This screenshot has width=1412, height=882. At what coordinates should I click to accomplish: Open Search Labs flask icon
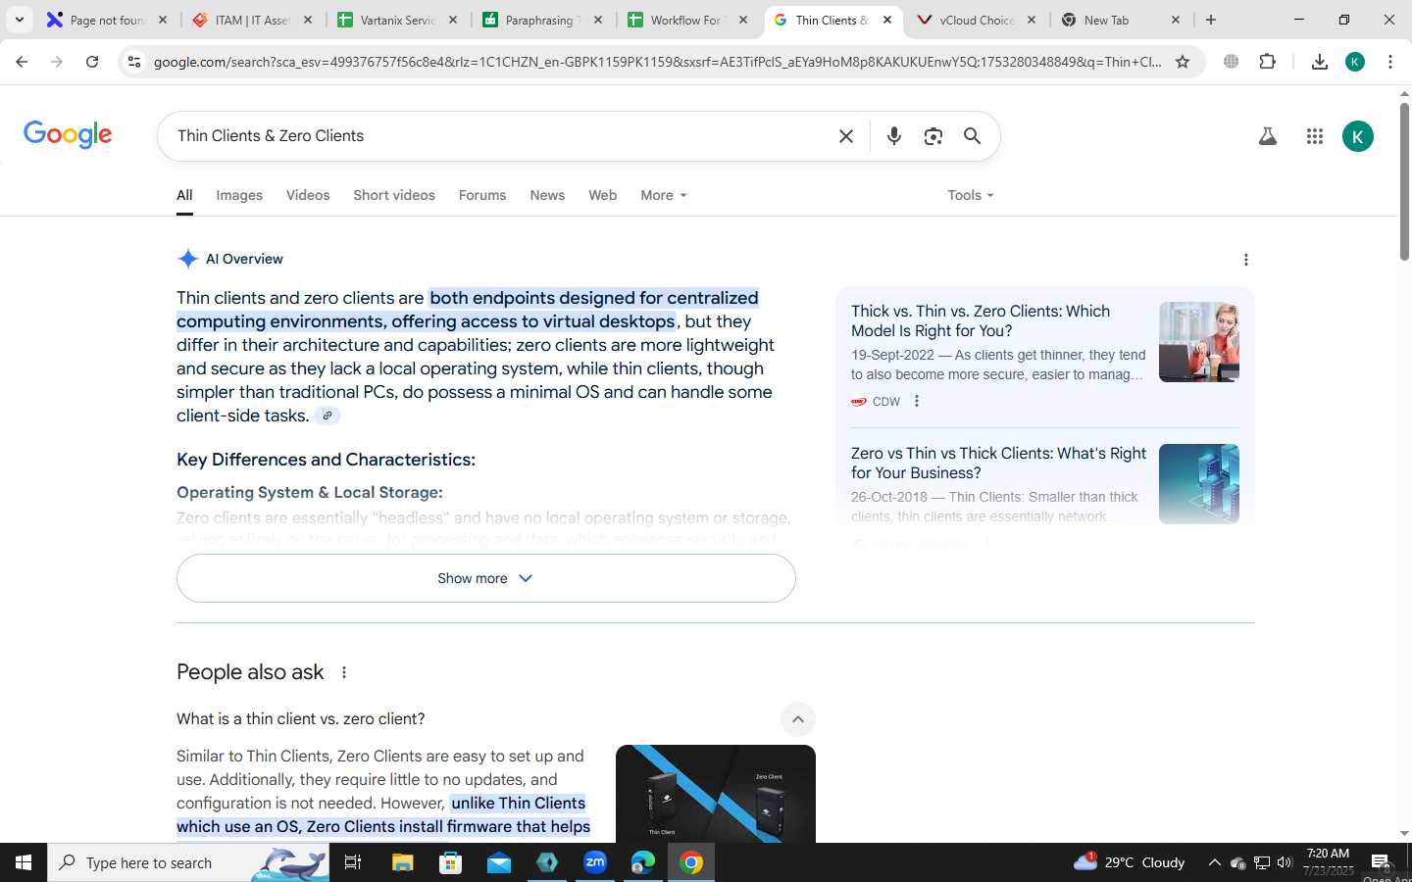[1268, 136]
